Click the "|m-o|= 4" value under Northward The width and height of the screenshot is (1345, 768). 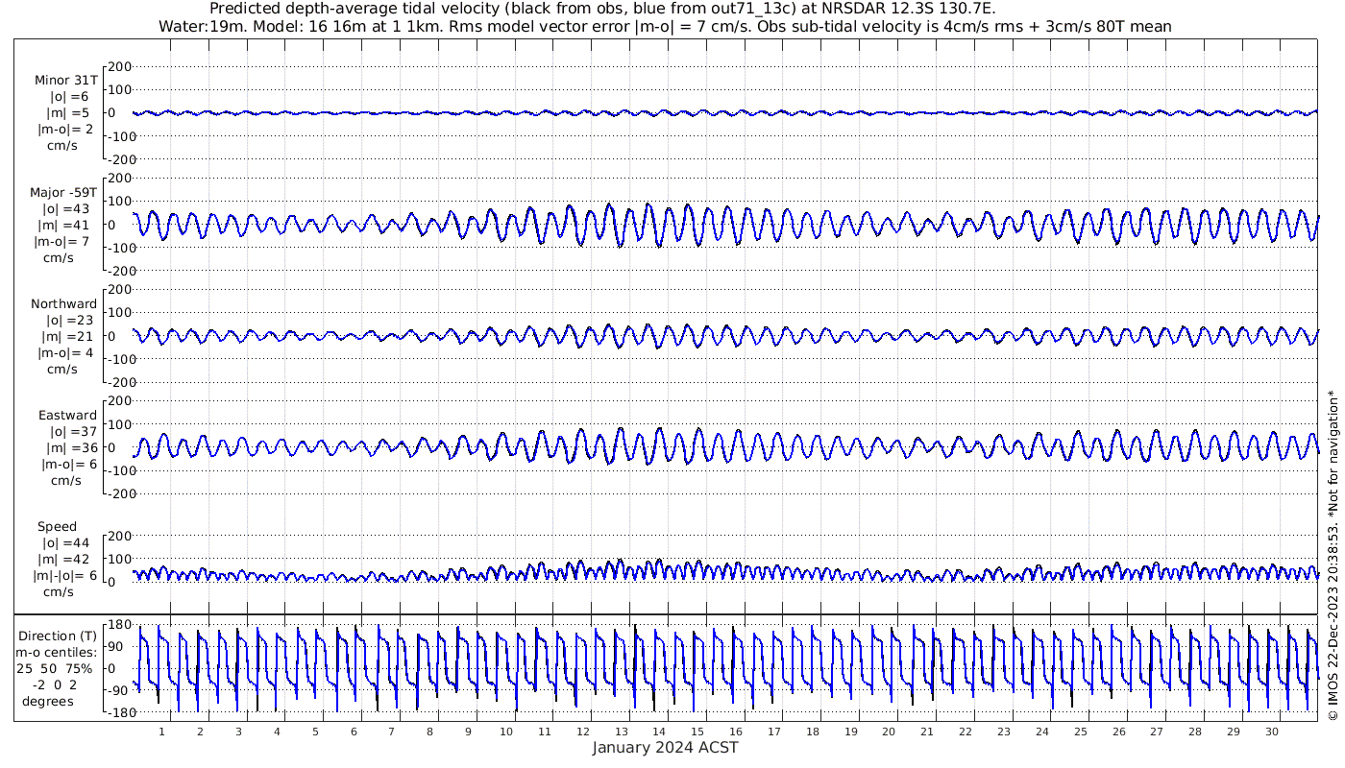[x=65, y=352]
